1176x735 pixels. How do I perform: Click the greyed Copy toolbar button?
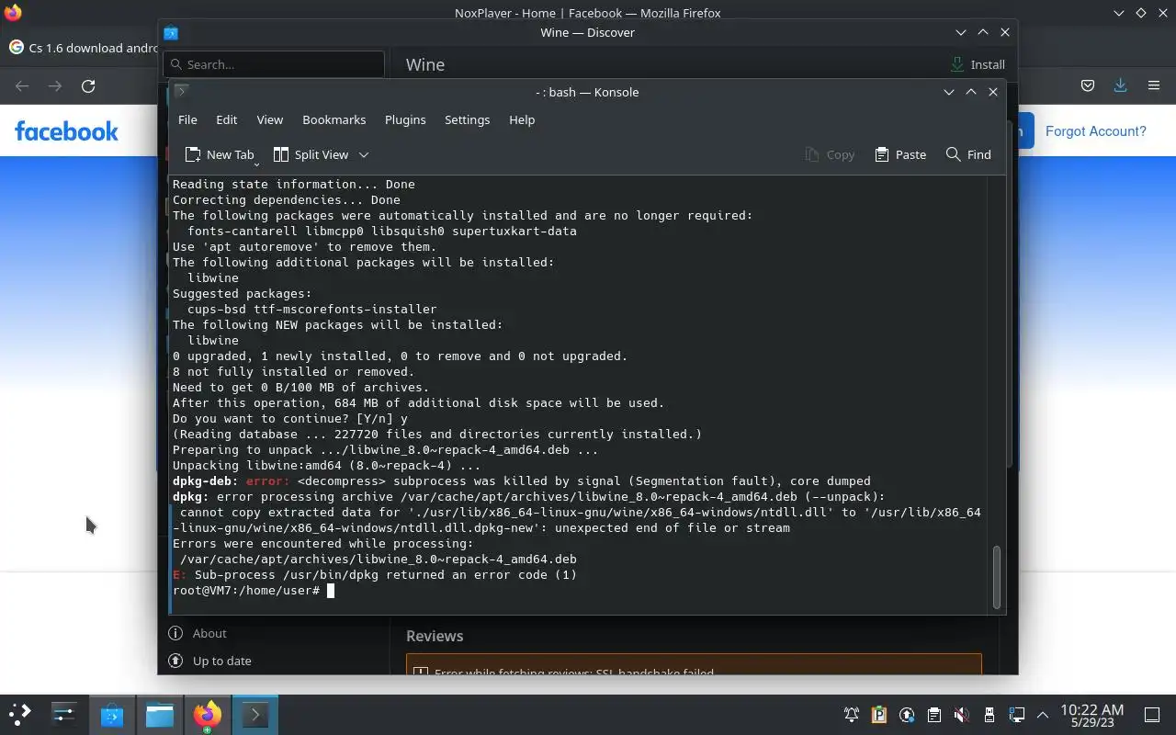pos(830,154)
